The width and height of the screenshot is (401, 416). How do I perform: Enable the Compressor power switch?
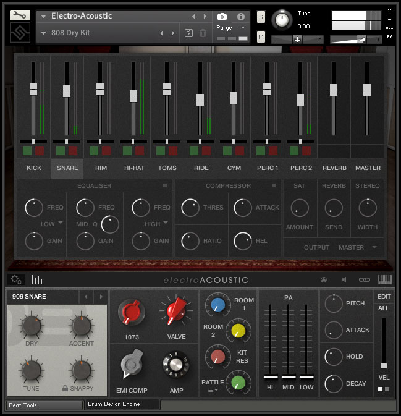(274, 185)
